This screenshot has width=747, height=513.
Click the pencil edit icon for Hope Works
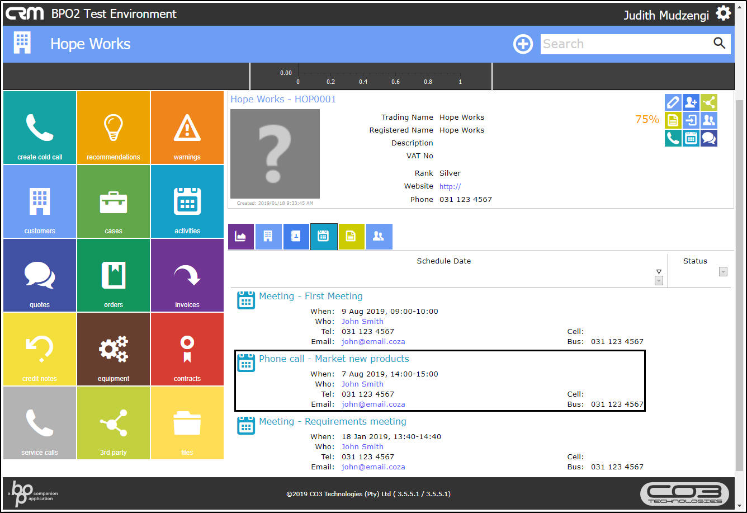(x=673, y=102)
